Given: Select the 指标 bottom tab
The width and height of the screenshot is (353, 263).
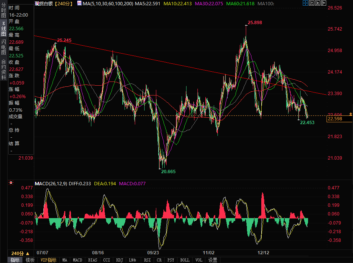Looking at the screenshot, I should (x=15, y=260).
